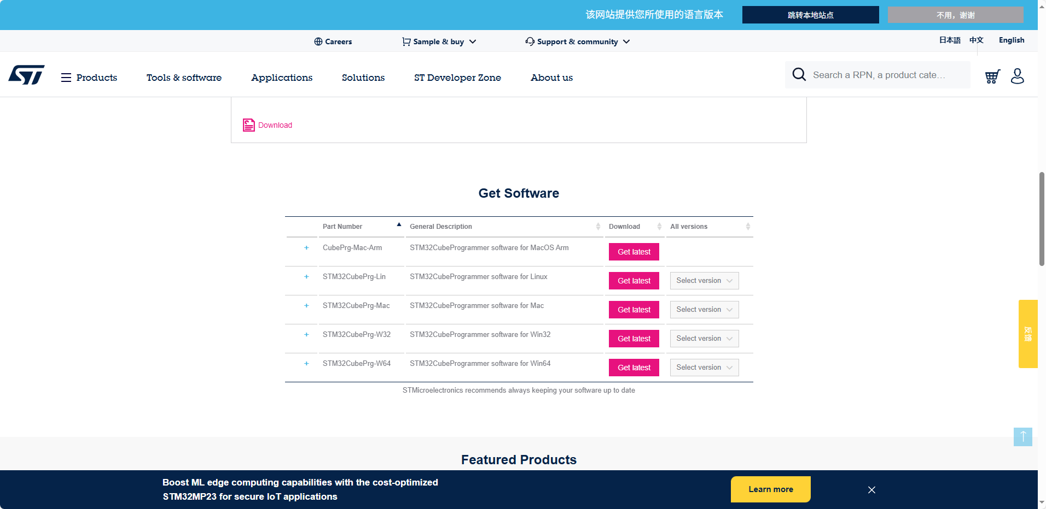Click the Careers globe icon
Image resolution: width=1046 pixels, height=509 pixels.
tap(318, 42)
